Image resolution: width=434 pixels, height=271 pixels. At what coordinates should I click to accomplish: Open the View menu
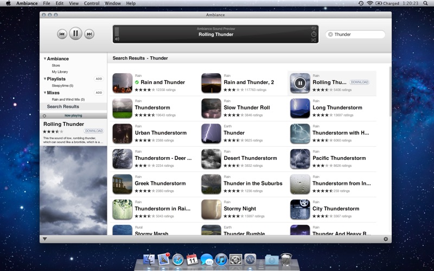74,3
